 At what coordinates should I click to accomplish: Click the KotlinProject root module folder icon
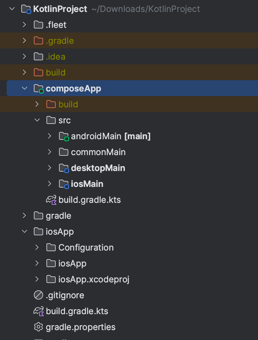pos(26,9)
